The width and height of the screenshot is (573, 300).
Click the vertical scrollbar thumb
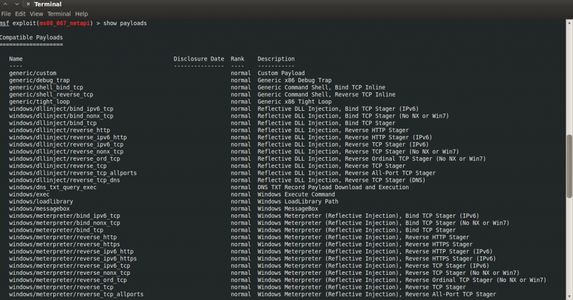[x=569, y=166]
